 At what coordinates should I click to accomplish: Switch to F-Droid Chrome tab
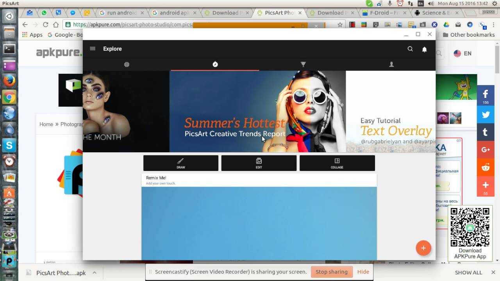point(384,13)
